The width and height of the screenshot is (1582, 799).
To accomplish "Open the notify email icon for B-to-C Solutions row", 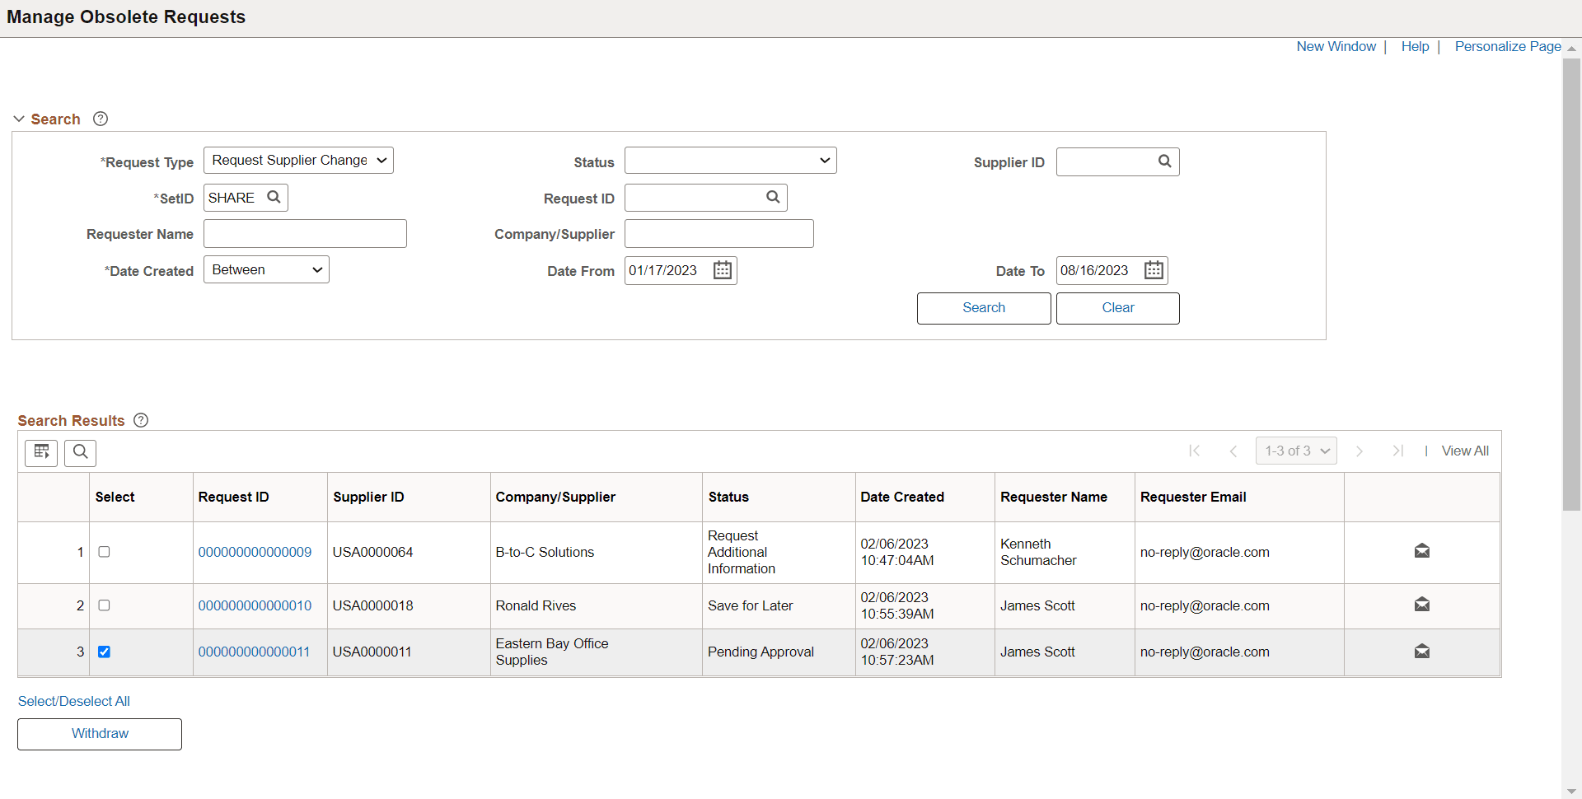I will click(1421, 551).
